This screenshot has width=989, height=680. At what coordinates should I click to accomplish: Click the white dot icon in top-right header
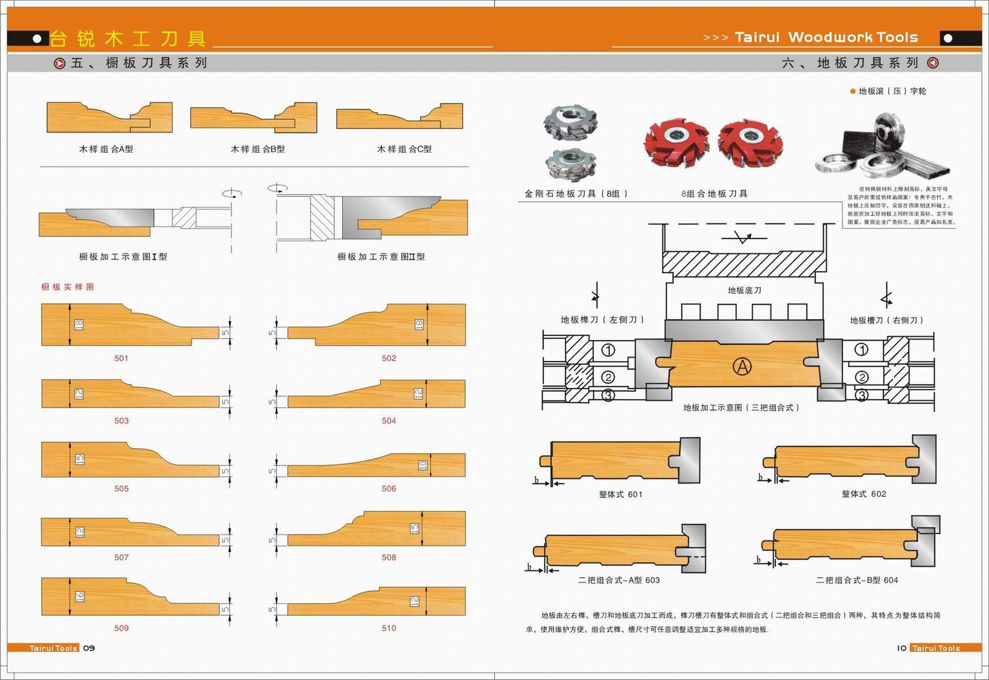947,39
